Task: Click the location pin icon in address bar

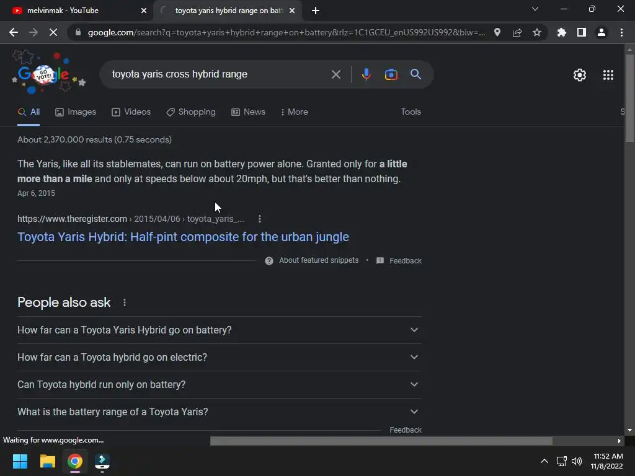Action: (x=497, y=32)
